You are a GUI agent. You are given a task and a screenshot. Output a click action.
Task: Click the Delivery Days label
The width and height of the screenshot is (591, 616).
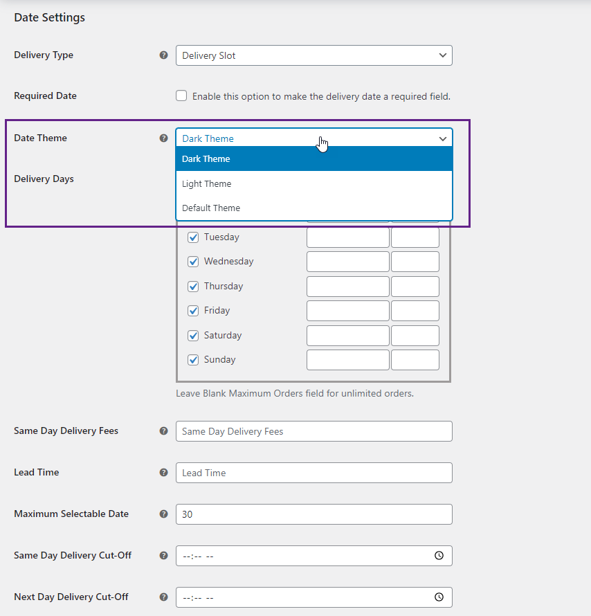[44, 179]
